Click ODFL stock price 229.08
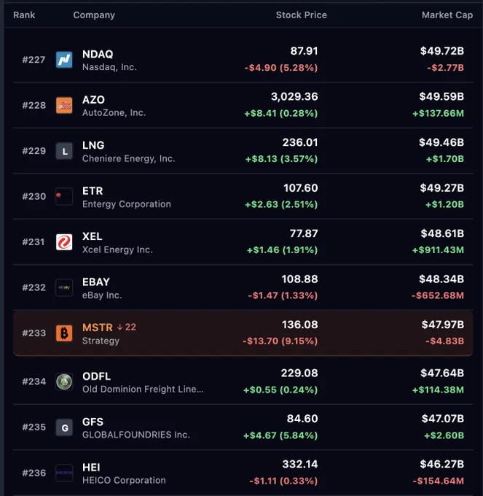Viewport: 483px width, 496px height. [x=299, y=373]
